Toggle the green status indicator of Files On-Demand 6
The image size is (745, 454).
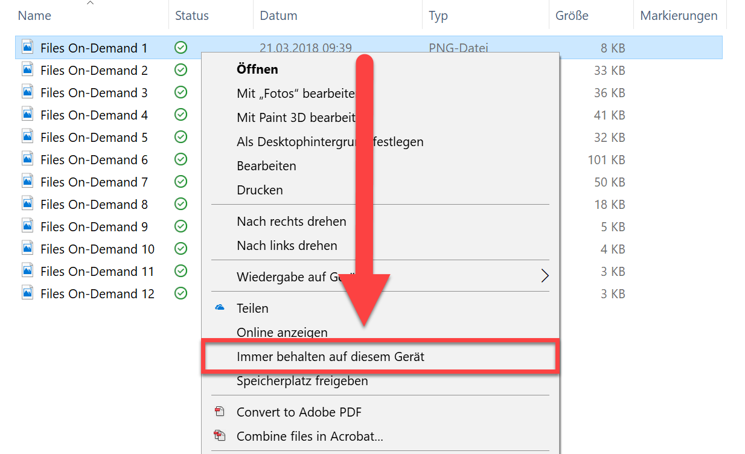[x=180, y=159]
